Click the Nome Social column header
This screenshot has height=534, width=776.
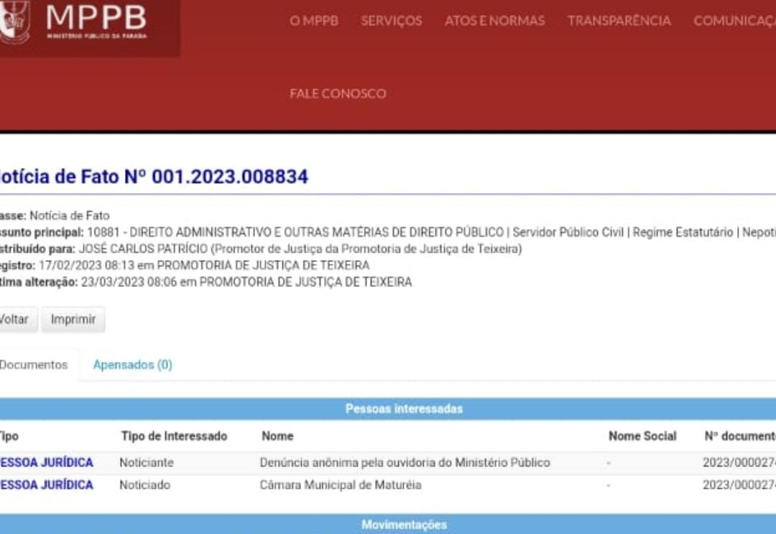pyautogui.click(x=642, y=436)
